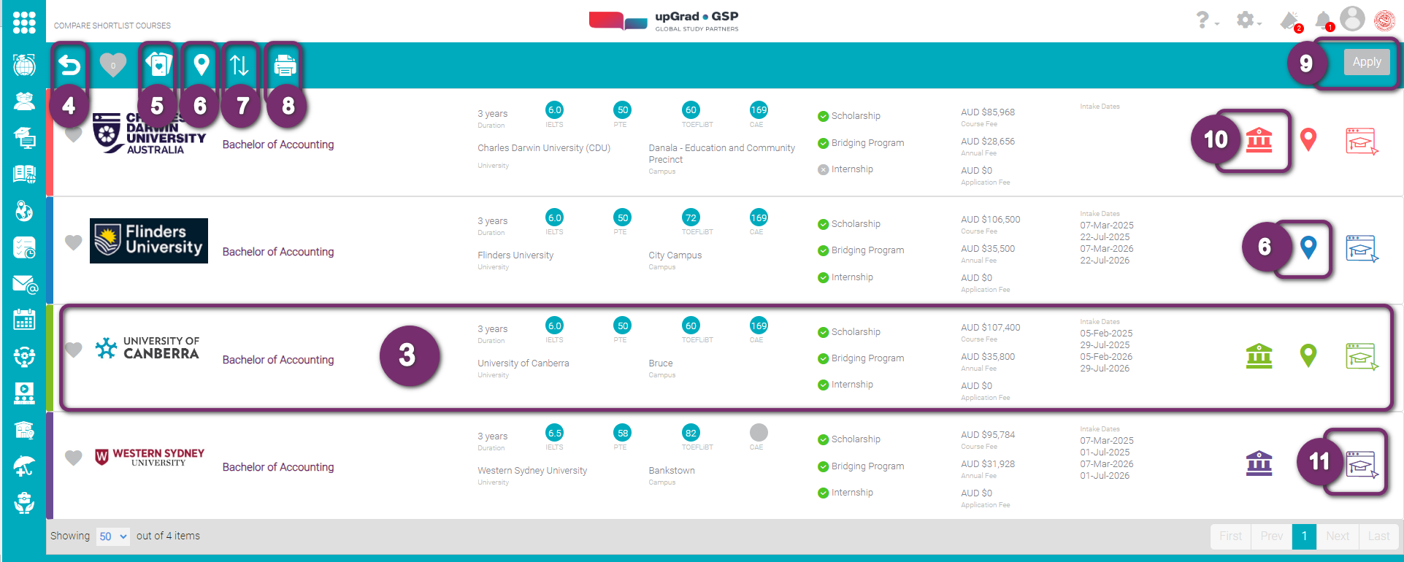Toggle favorite heart for University of Canberra
1404x562 pixels.
point(73,350)
